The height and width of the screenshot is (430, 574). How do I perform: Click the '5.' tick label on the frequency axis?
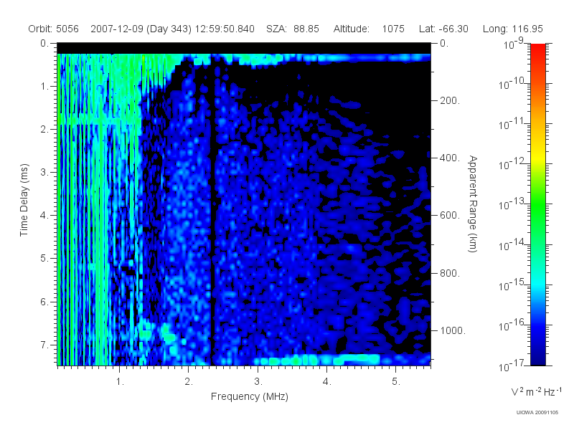396,382
